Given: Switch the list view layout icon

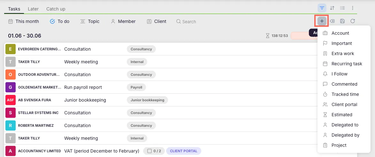Looking at the screenshot, I should [342, 8].
